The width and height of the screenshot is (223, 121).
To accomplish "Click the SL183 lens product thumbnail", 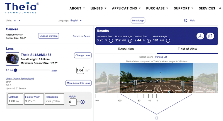I will 13,59.
